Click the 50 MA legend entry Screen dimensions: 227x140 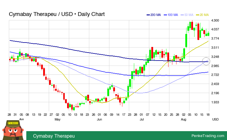(x=187, y=15)
